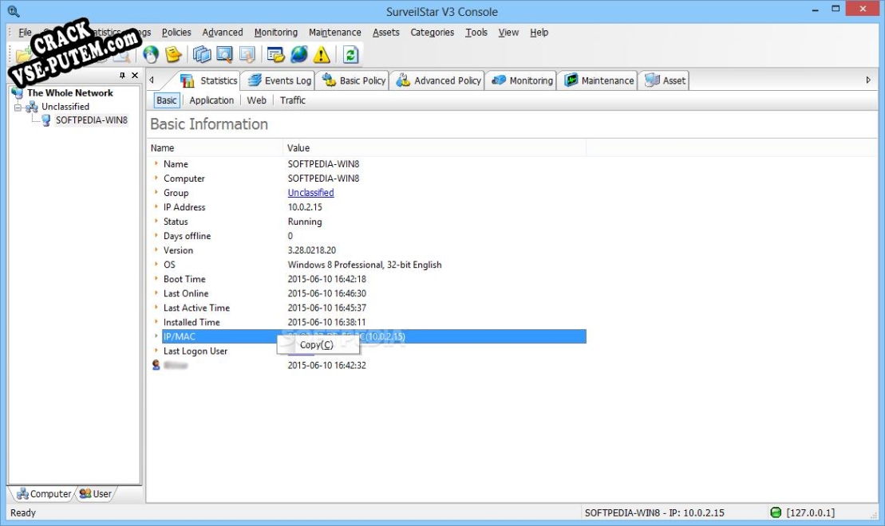Click the Days offline row label
Viewport: 885px width, 526px height.
(x=187, y=236)
